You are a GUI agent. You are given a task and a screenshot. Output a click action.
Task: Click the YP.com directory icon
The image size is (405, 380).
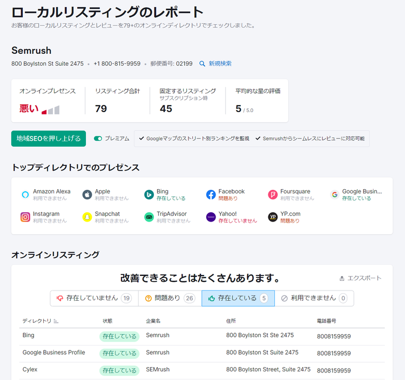tap(273, 217)
